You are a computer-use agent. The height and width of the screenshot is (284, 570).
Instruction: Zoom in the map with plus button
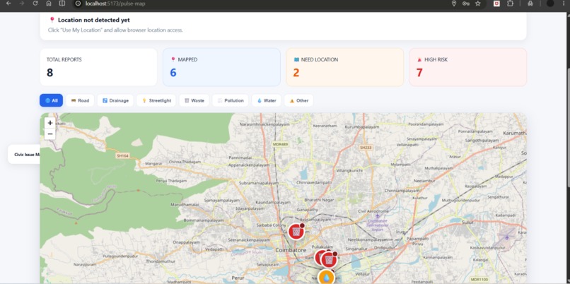[x=50, y=123]
